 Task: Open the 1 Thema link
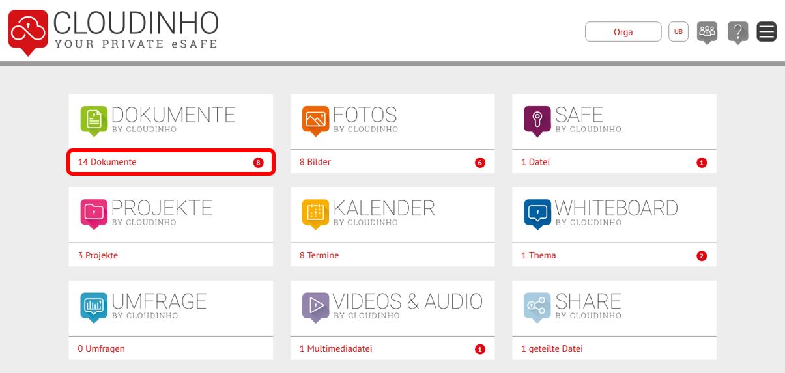click(x=539, y=255)
